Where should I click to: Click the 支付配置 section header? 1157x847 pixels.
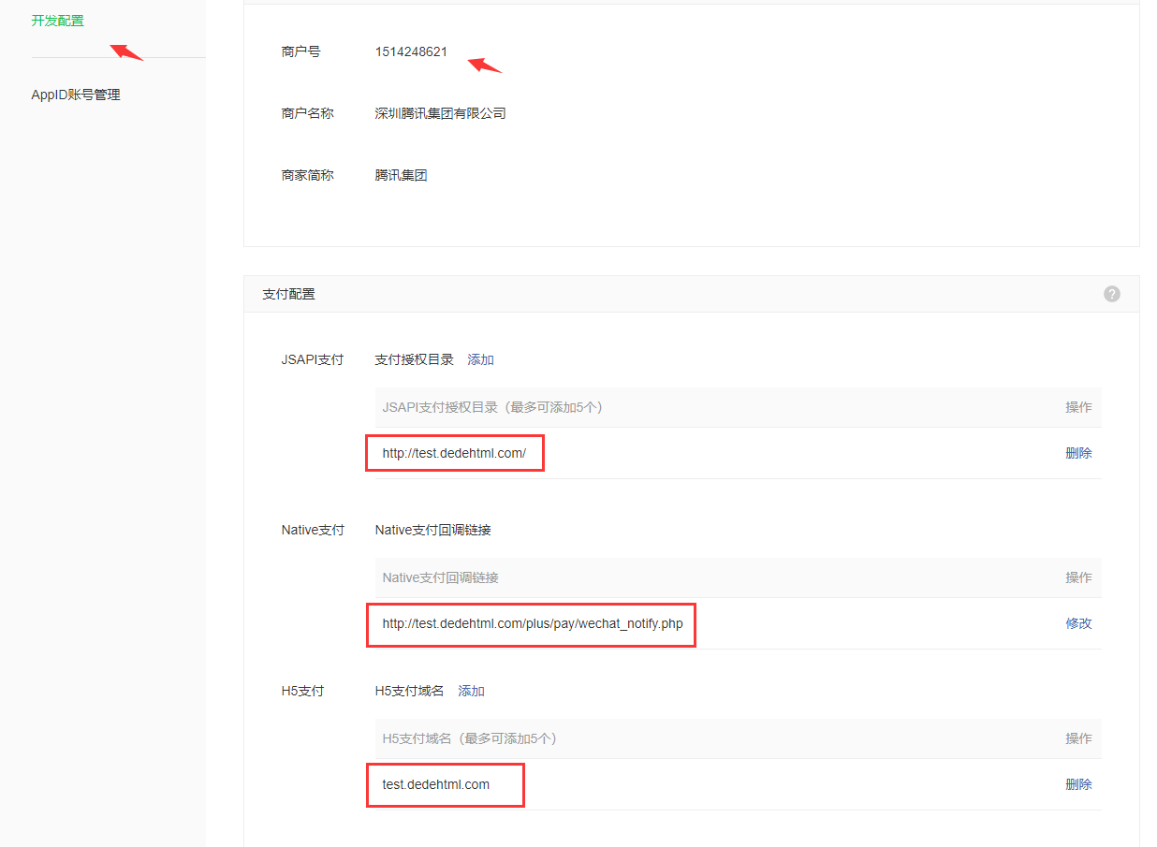288,294
